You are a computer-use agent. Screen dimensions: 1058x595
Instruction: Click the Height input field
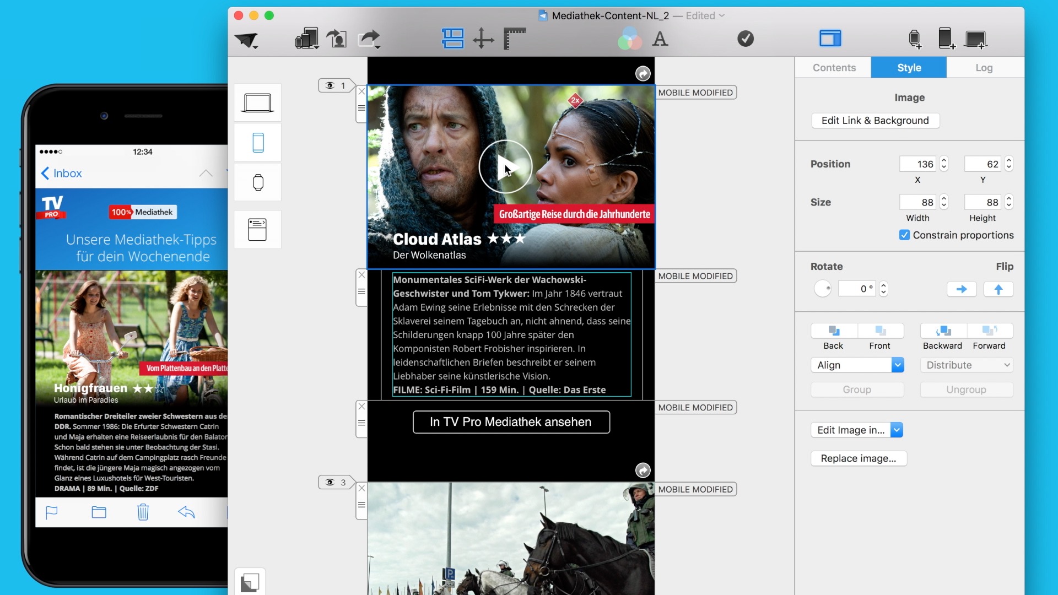[x=983, y=202]
